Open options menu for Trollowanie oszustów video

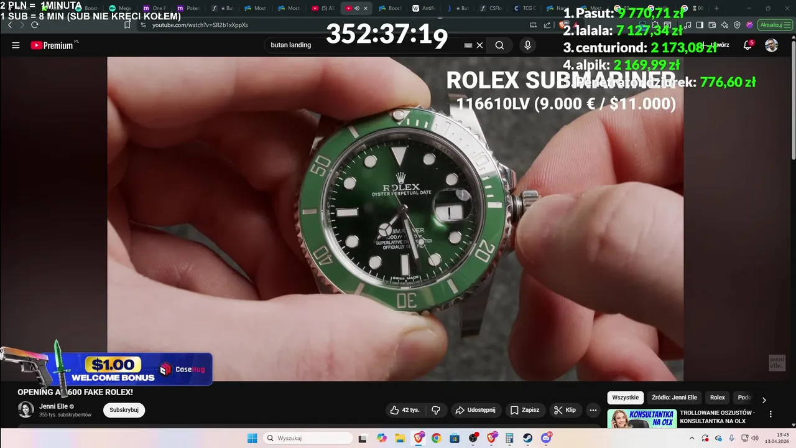click(x=771, y=414)
